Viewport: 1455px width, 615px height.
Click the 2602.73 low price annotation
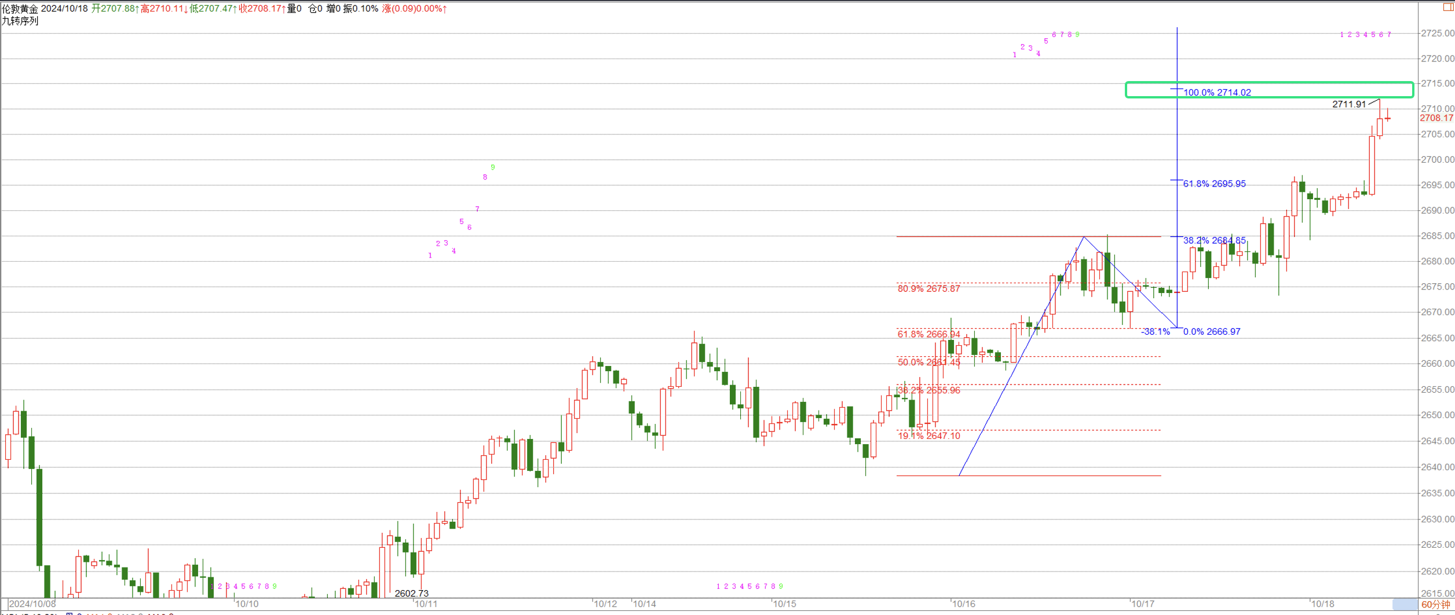[x=411, y=593]
